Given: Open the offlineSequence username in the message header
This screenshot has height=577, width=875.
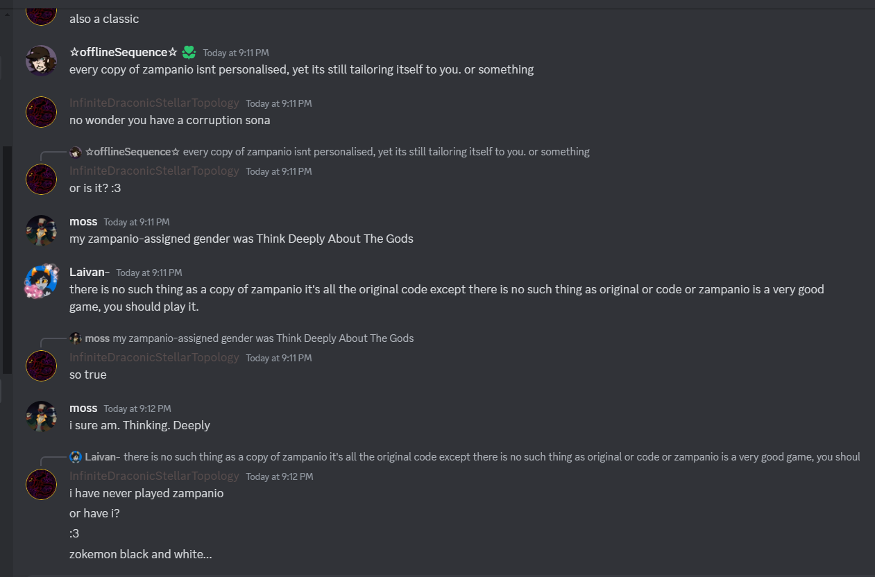Looking at the screenshot, I should [x=124, y=53].
